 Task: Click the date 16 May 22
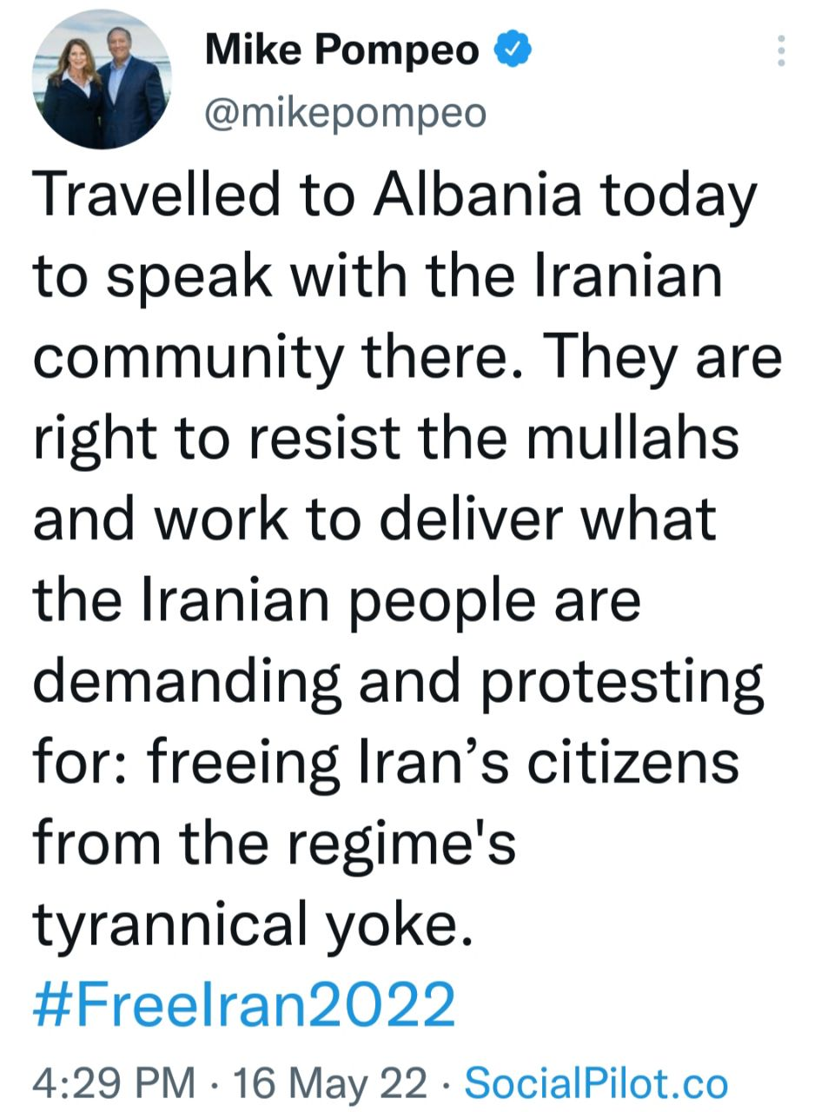coord(330,1083)
